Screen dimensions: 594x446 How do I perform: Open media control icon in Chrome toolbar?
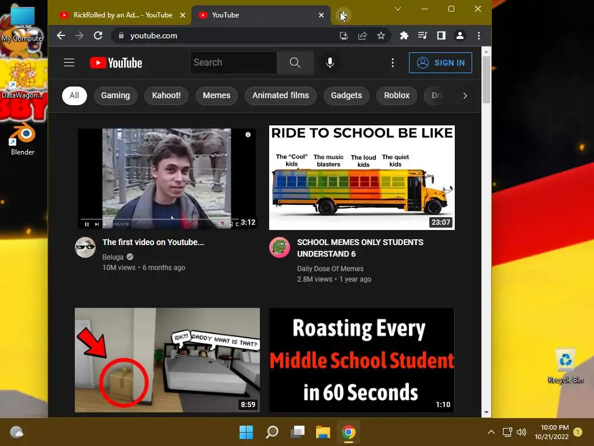[422, 35]
